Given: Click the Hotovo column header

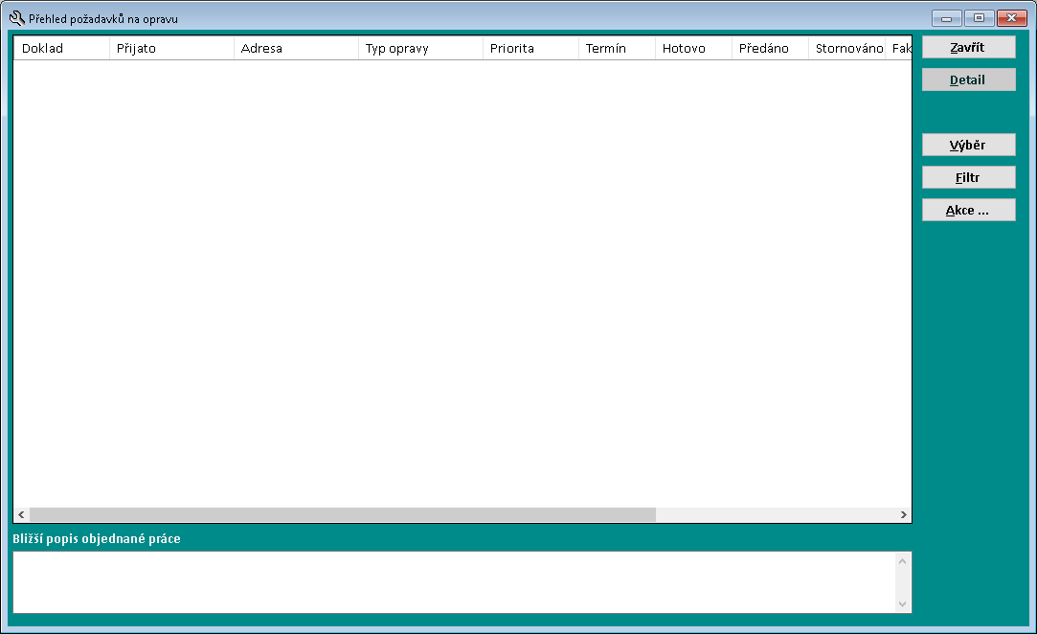Looking at the screenshot, I should [693, 49].
